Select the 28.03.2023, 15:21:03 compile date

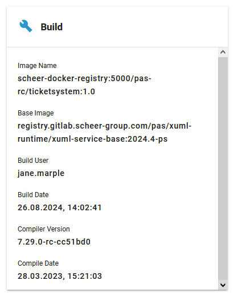(x=60, y=276)
